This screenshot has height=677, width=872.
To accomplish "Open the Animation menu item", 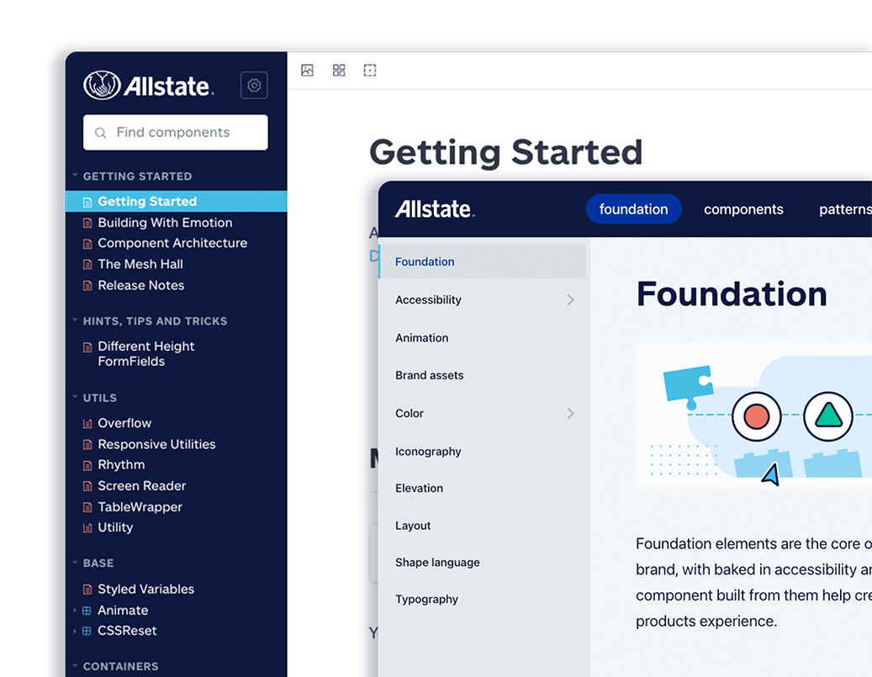I will 421,338.
